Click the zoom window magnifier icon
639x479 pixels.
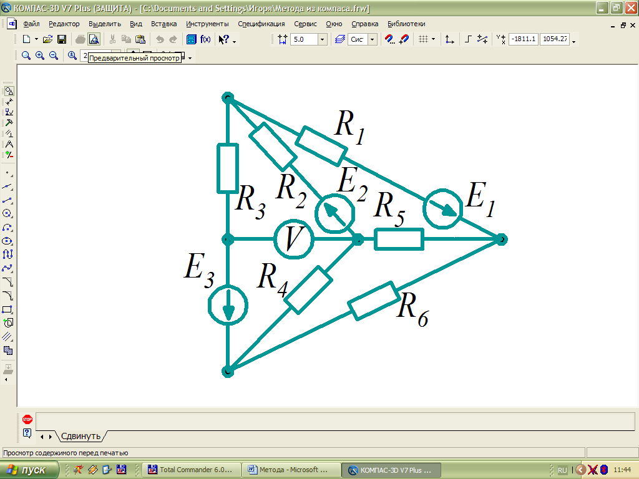26,56
